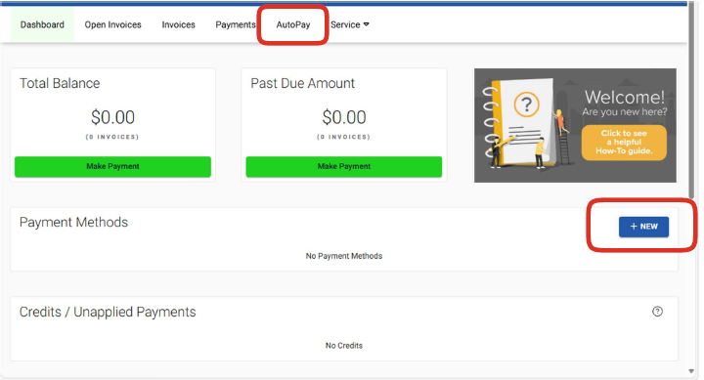Screen dimensions: 704x380
Task: Click the Total Balance $0.00 amount
Action: click(112, 117)
